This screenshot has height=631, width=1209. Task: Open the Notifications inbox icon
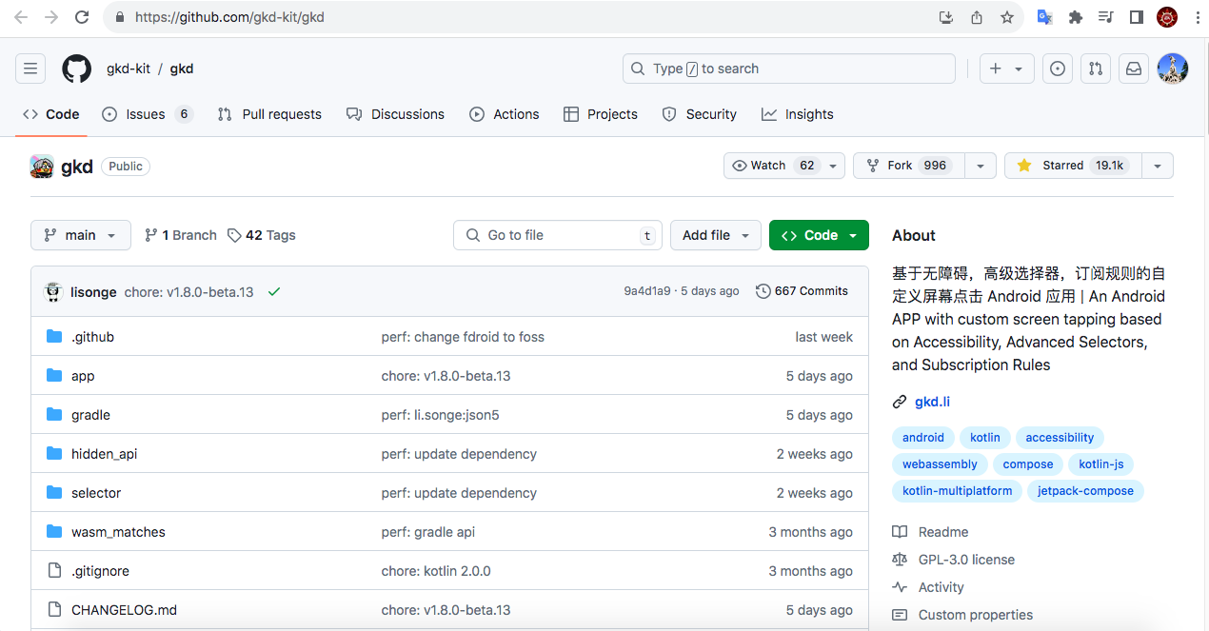[x=1134, y=69]
